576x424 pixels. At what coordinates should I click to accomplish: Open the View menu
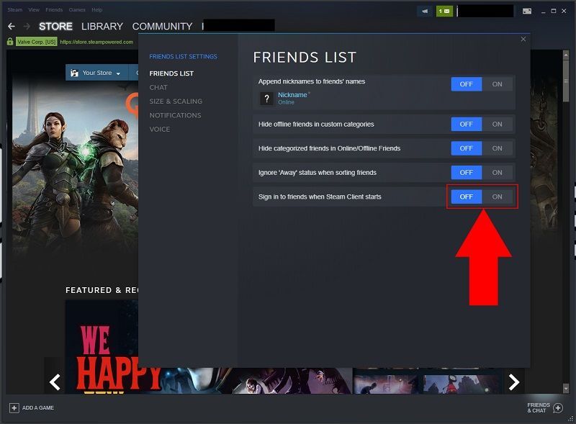[x=34, y=9]
